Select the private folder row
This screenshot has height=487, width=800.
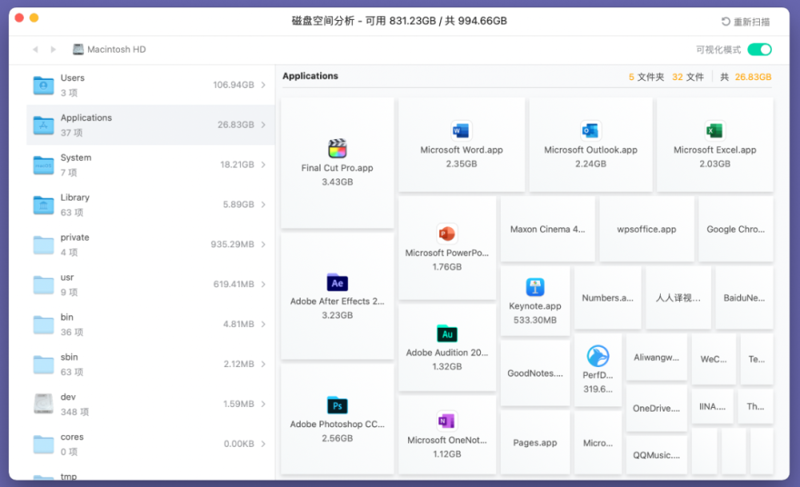(x=150, y=245)
